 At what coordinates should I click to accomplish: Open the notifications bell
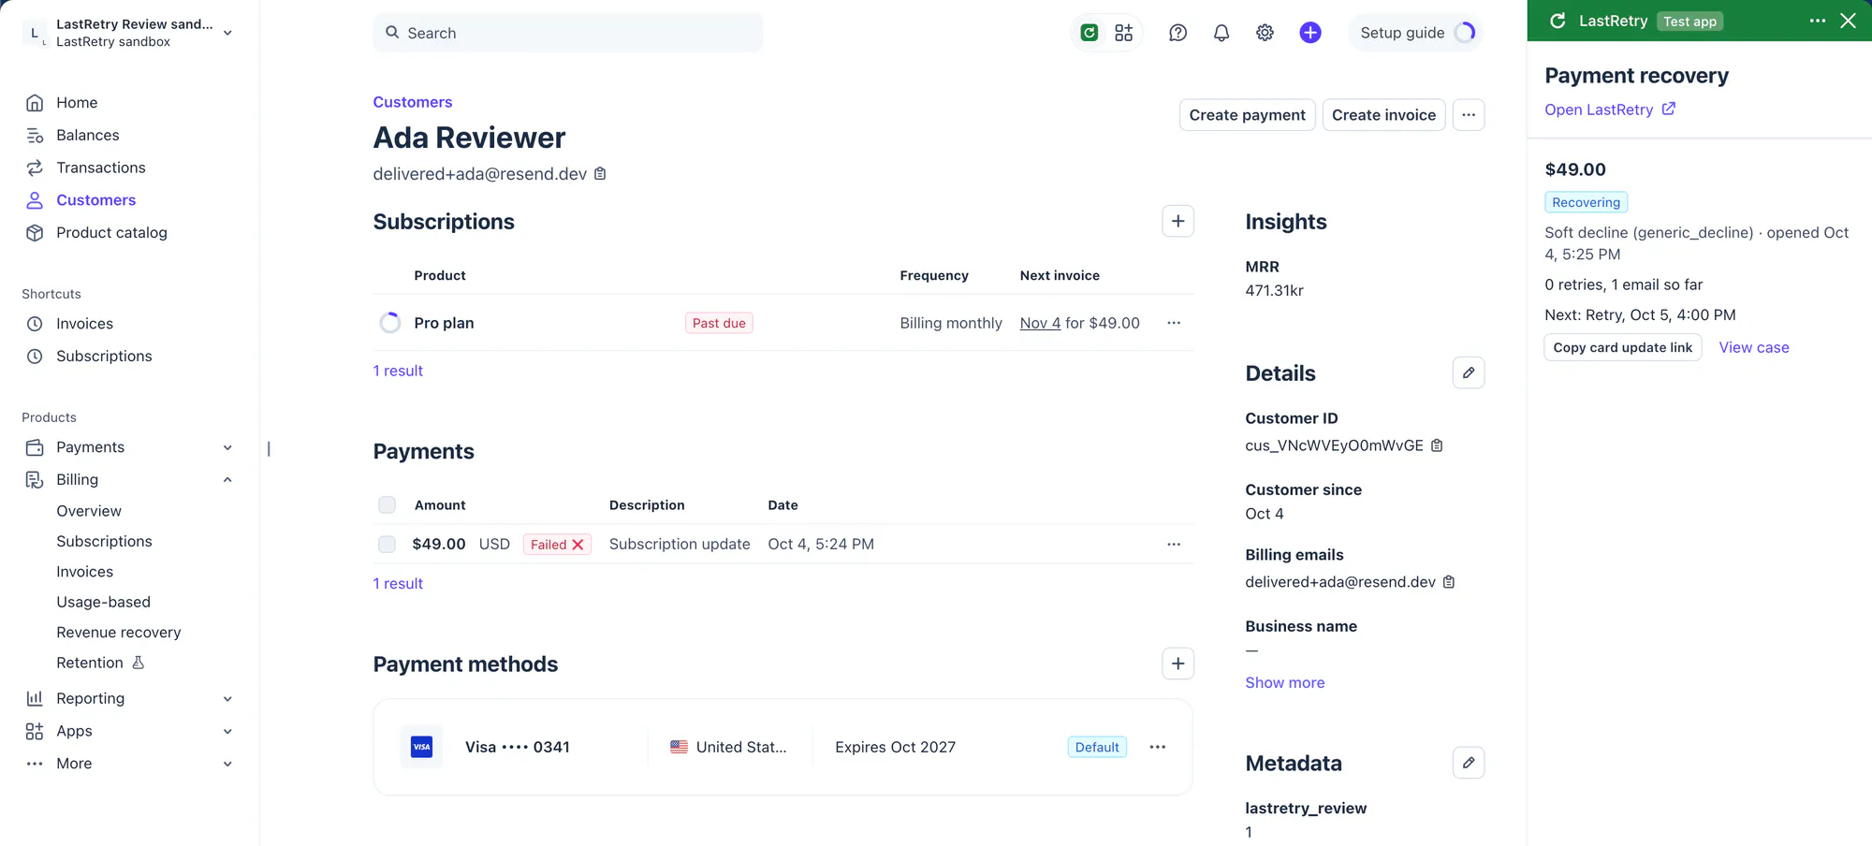click(x=1221, y=33)
